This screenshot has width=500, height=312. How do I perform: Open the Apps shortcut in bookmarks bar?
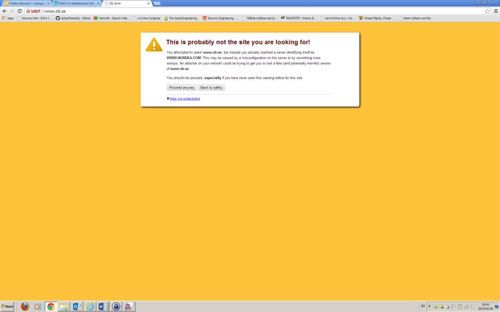click(8, 18)
